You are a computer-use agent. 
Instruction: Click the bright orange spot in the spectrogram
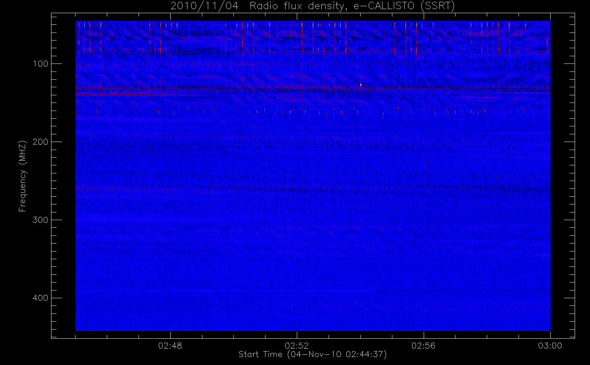pos(361,85)
